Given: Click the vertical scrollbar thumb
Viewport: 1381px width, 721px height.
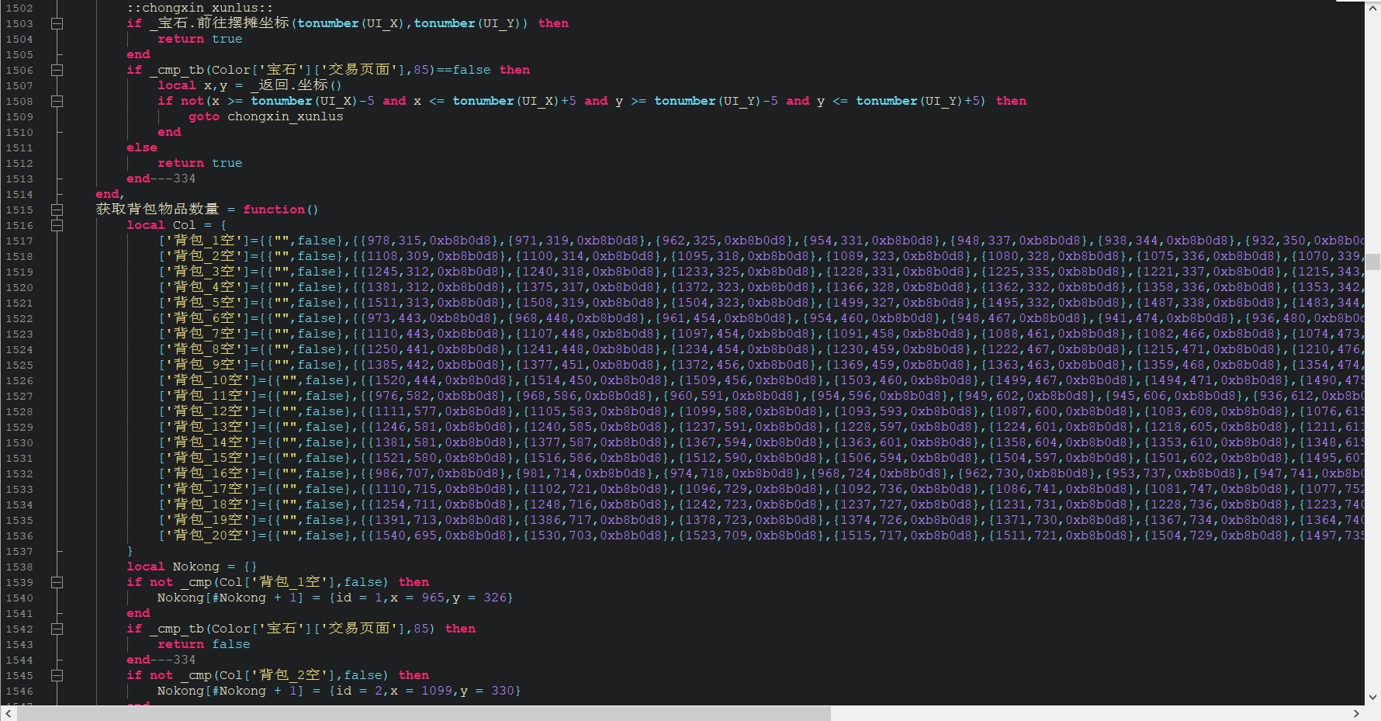Looking at the screenshot, I should pos(1373,262).
